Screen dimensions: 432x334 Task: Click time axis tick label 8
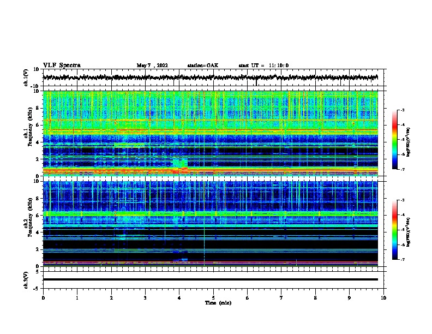pos(315,298)
